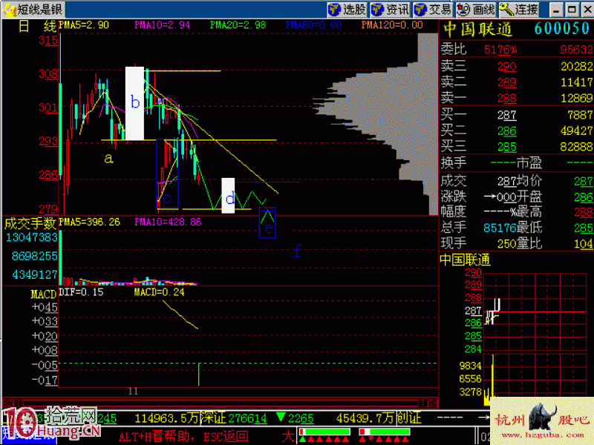Select the PMA120=0.00 indicator label
This screenshot has width=594, height=445.
pyautogui.click(x=392, y=25)
